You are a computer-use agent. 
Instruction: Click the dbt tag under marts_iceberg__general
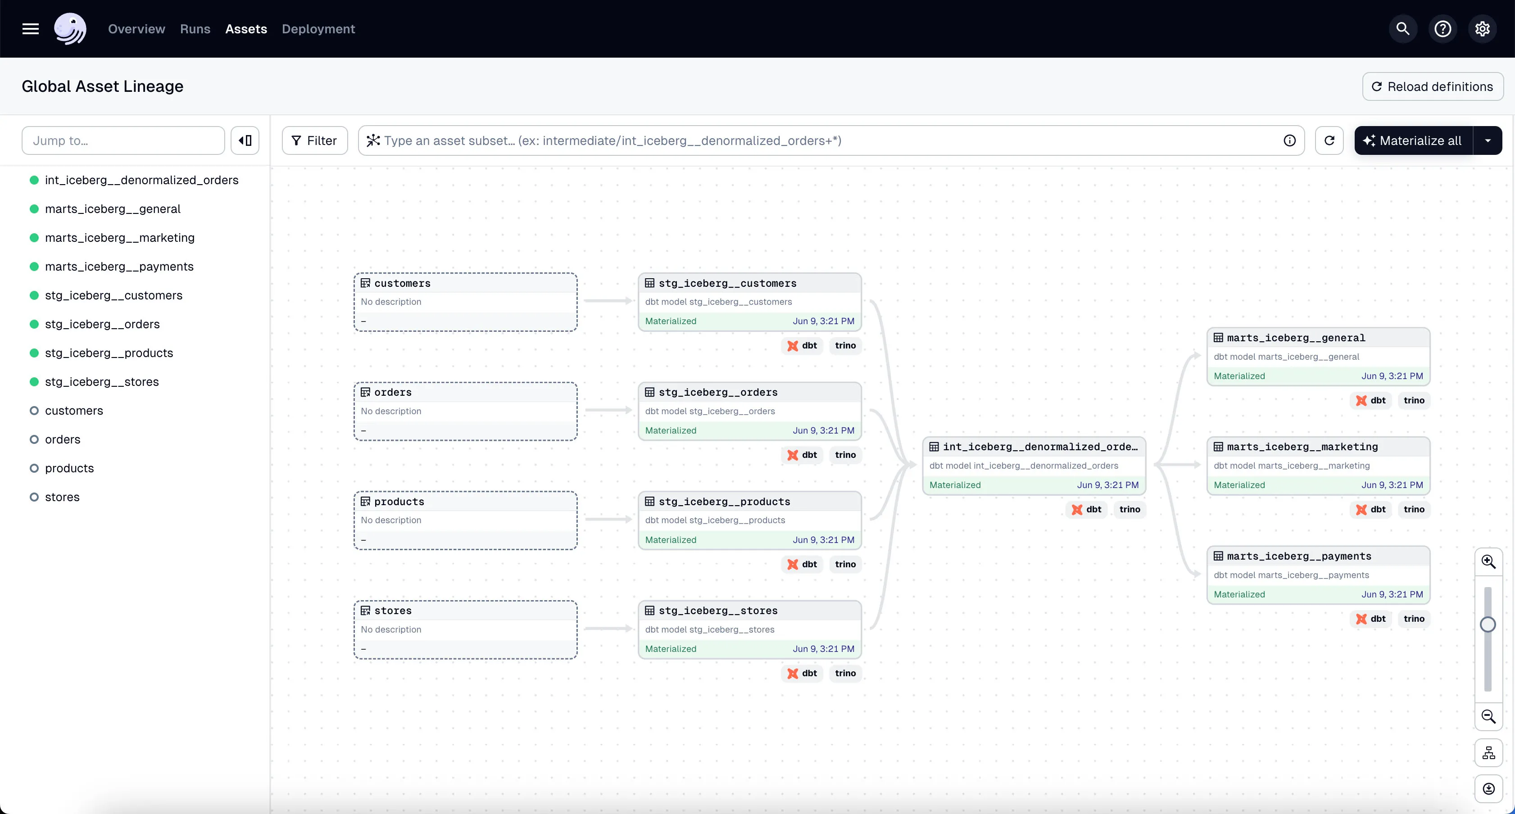click(1371, 401)
